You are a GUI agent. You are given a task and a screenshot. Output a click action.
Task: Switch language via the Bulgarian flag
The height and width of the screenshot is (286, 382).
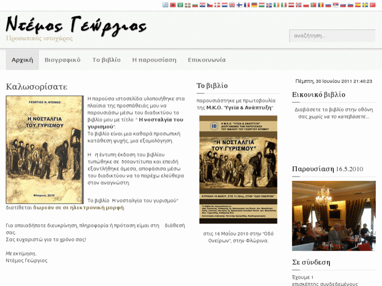pyautogui.click(x=195, y=5)
